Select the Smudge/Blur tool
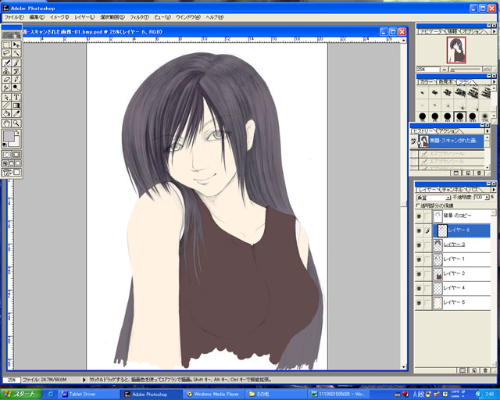 click(7, 87)
